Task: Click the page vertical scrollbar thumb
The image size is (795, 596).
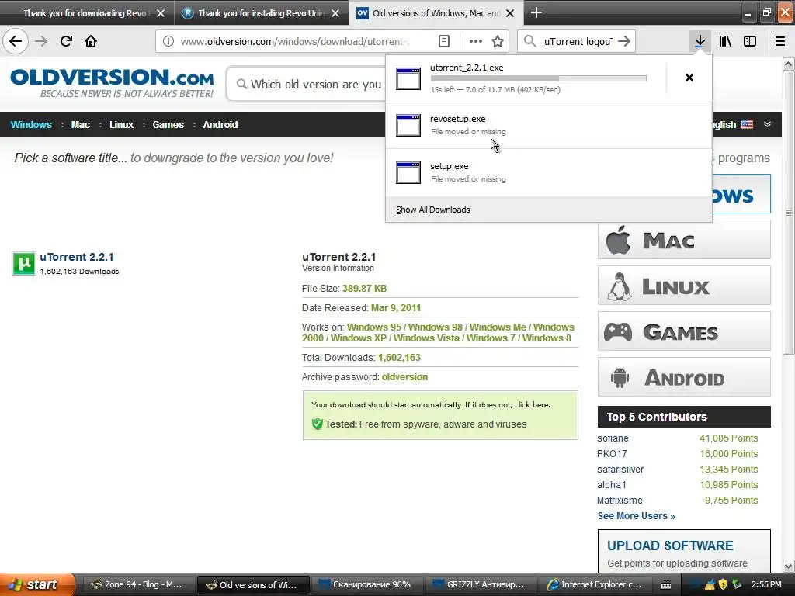Action: click(788, 213)
